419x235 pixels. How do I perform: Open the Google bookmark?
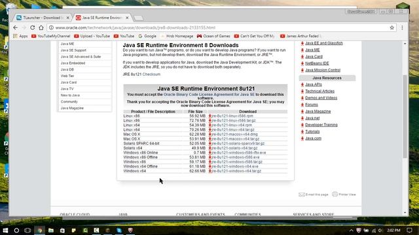tap(147, 36)
